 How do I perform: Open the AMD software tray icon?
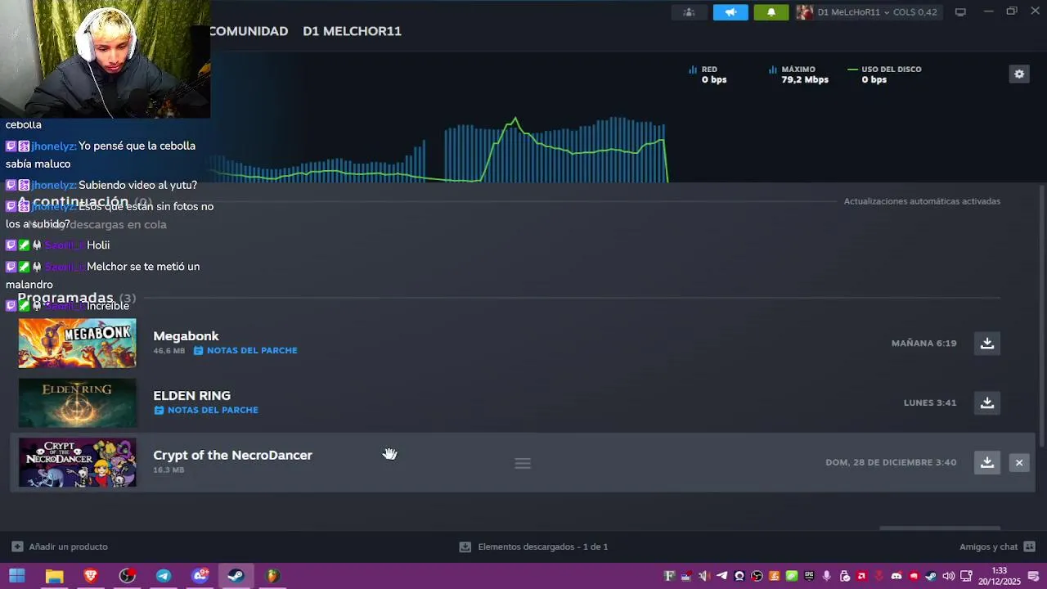click(861, 576)
